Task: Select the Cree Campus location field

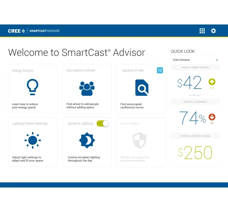Action: [195, 60]
